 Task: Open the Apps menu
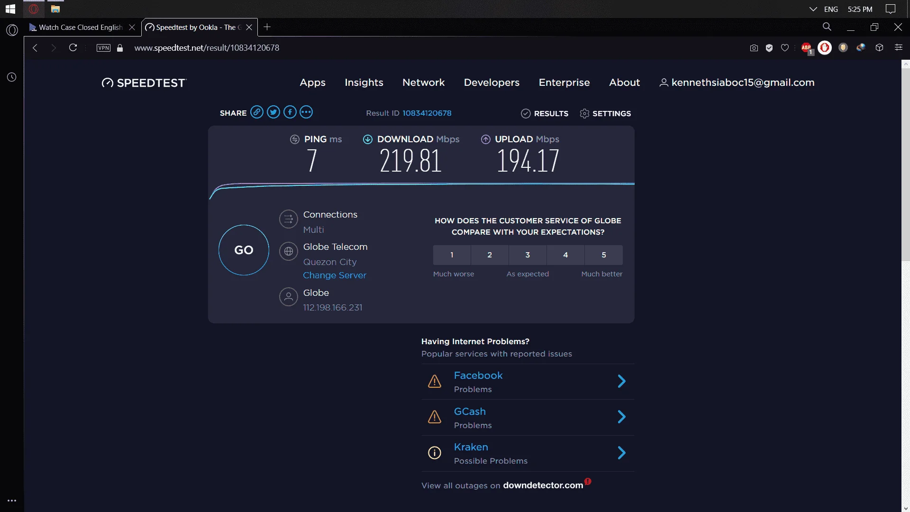(312, 82)
